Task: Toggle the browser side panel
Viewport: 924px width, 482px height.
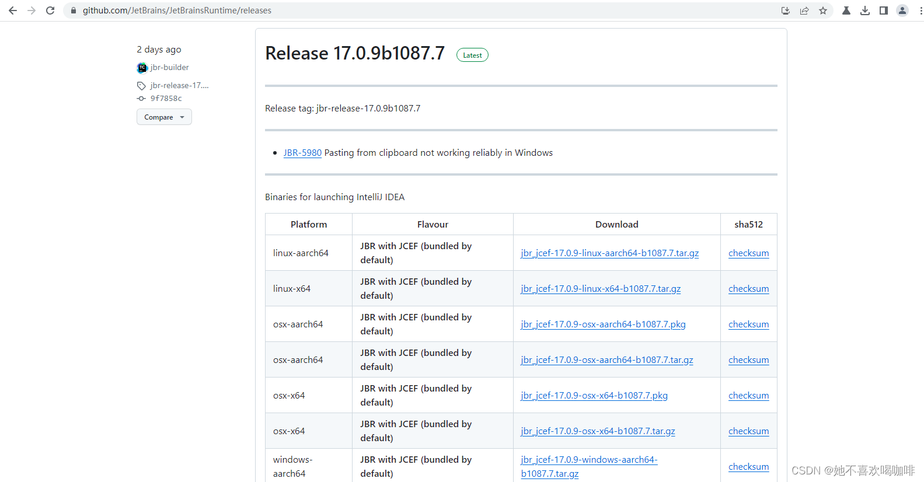Action: point(884,11)
